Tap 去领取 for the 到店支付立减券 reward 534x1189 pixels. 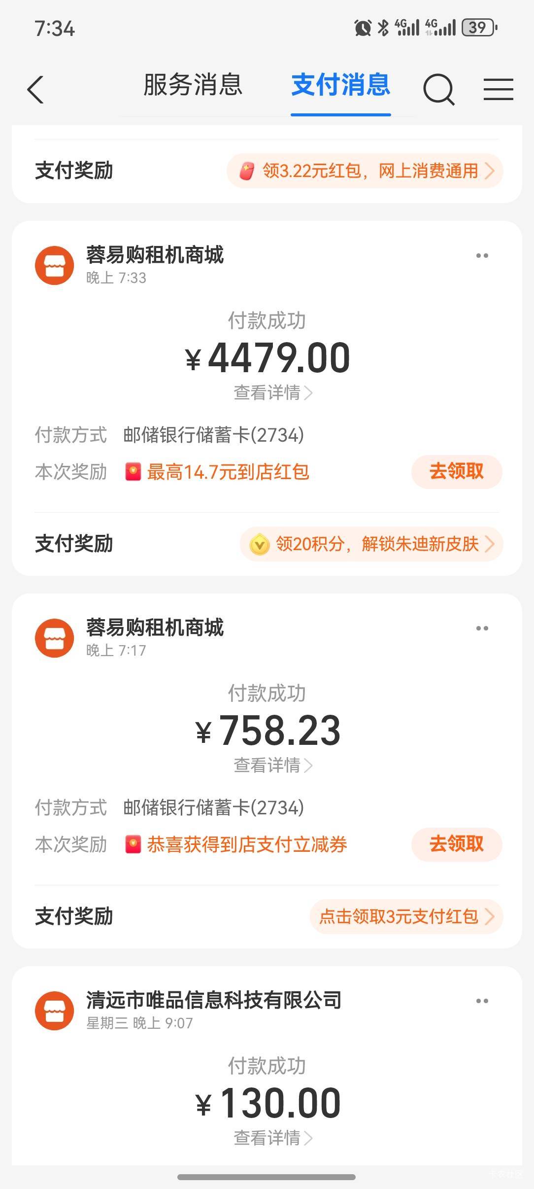(x=456, y=844)
